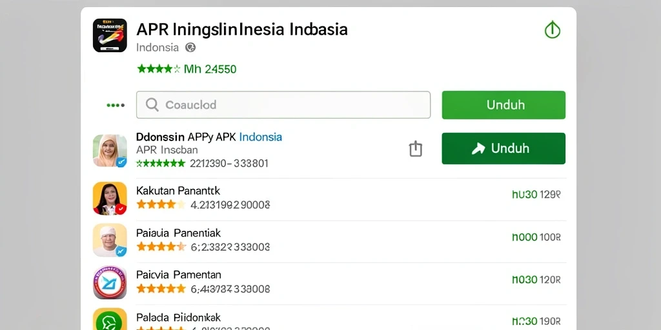Select the Kakutan Panantik title
This screenshot has width=661, height=330.
click(178, 191)
